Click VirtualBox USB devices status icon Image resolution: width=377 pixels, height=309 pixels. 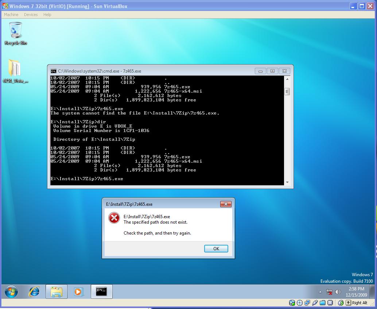(315, 303)
